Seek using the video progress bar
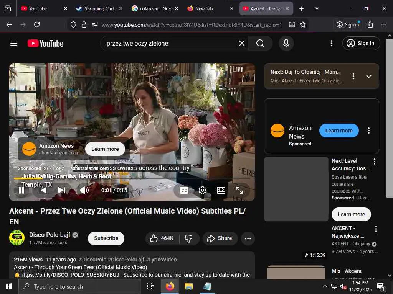This screenshot has height=294, width=393. tap(132, 178)
